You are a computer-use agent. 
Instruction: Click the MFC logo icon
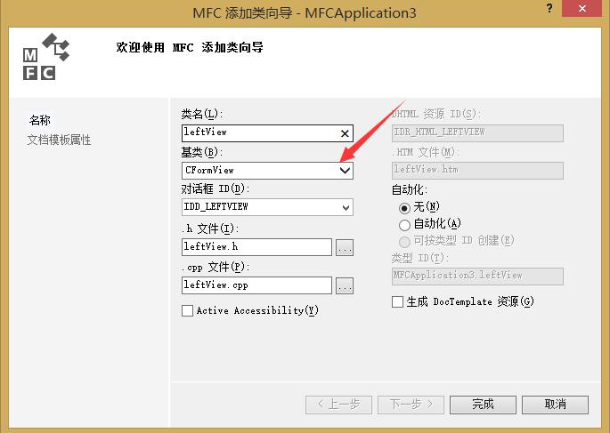point(46,57)
